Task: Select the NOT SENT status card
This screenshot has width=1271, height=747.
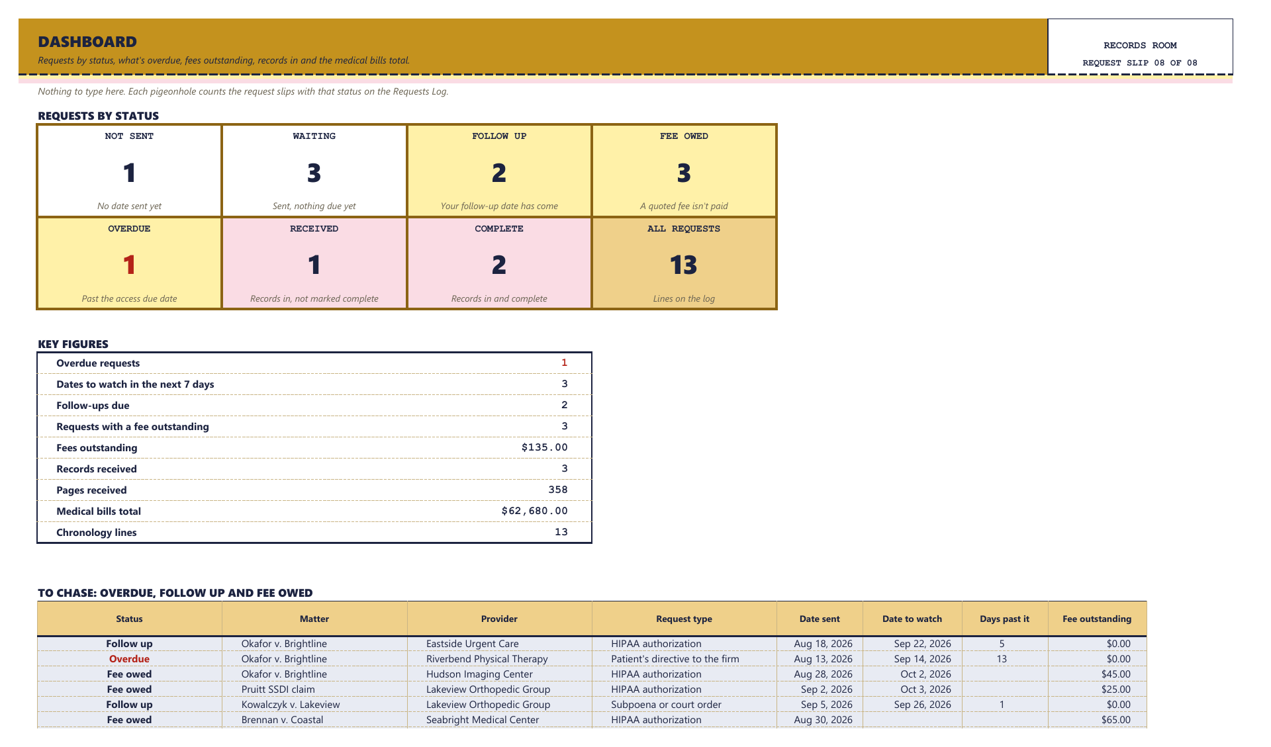Action: point(129,171)
